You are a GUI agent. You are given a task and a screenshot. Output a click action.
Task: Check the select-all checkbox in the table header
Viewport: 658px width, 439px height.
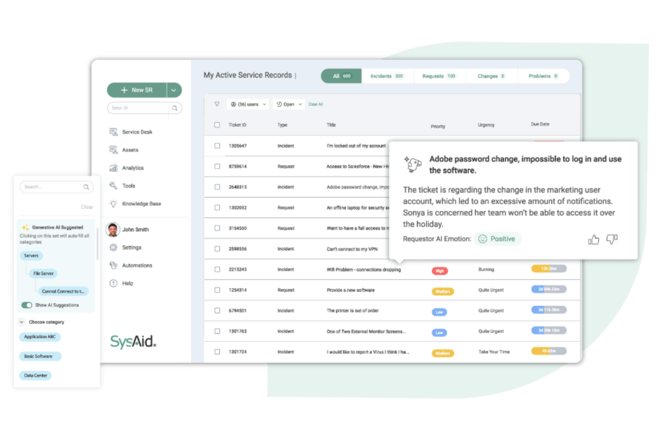pos(217,125)
